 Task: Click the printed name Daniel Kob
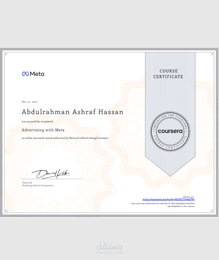27,182
